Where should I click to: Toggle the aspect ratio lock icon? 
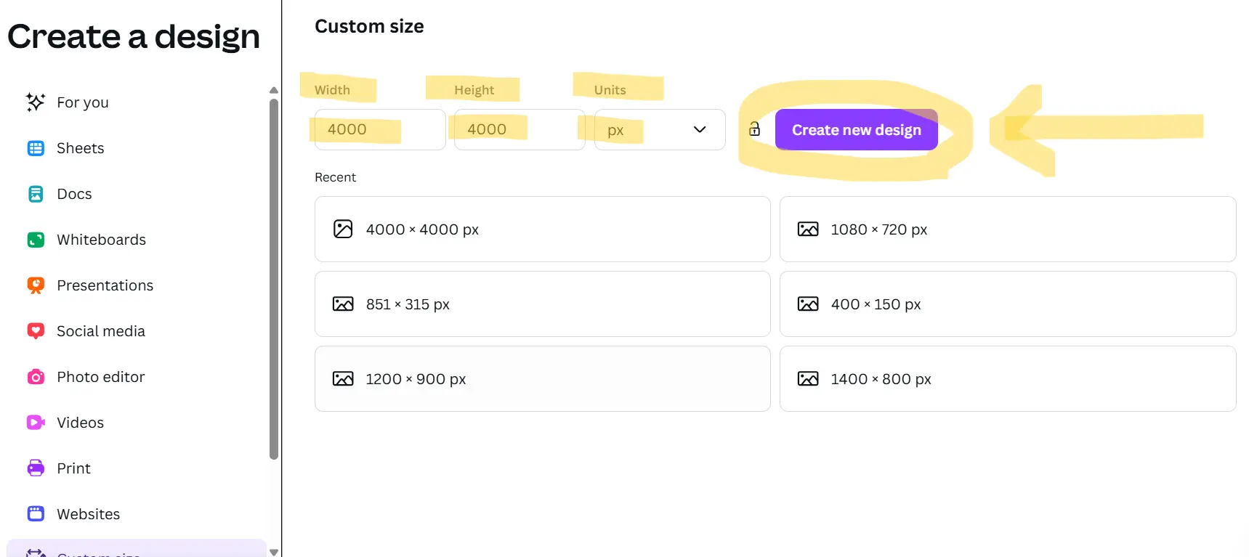pyautogui.click(x=754, y=129)
